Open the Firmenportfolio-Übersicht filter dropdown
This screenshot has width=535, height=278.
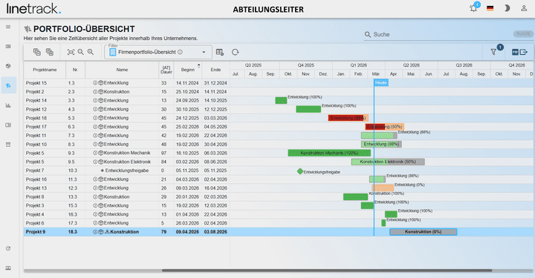pos(158,52)
